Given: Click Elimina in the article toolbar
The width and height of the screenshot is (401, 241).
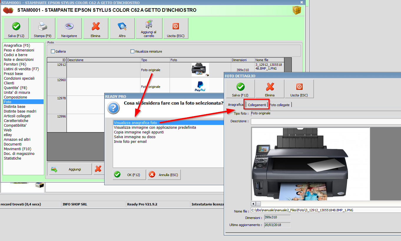Looking at the screenshot, I should [x=96, y=28].
